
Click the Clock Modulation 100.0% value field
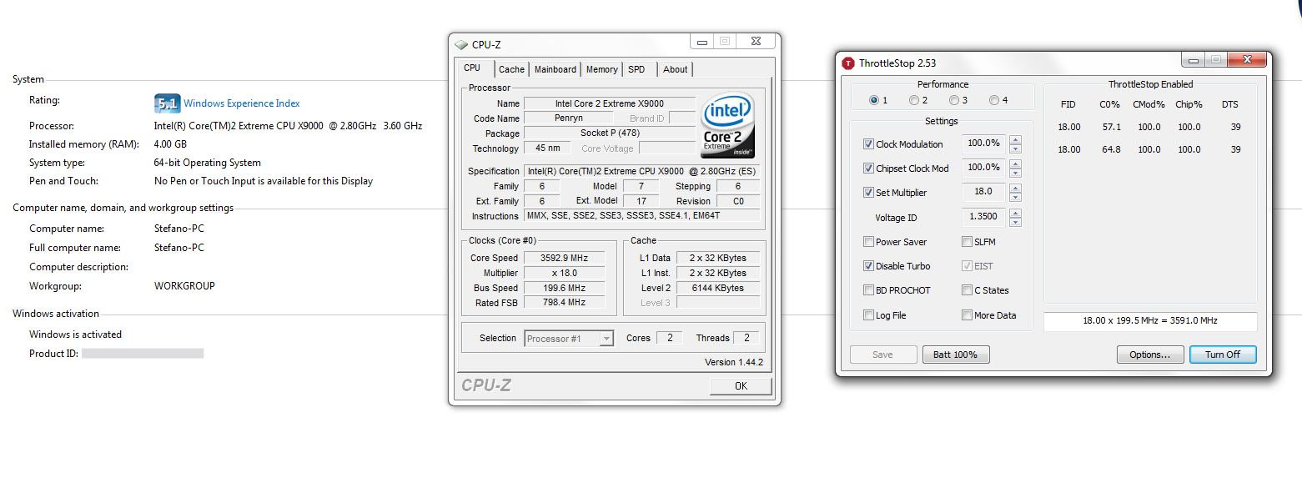coord(984,143)
